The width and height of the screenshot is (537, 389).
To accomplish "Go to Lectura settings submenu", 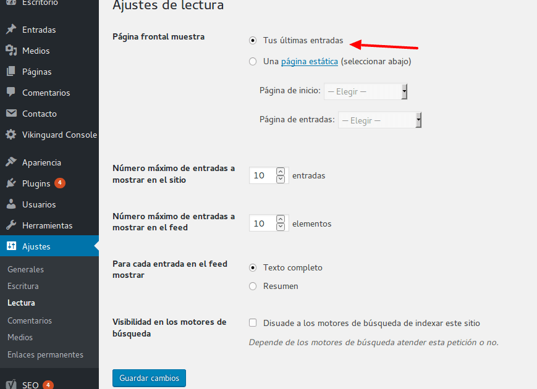I will point(21,303).
